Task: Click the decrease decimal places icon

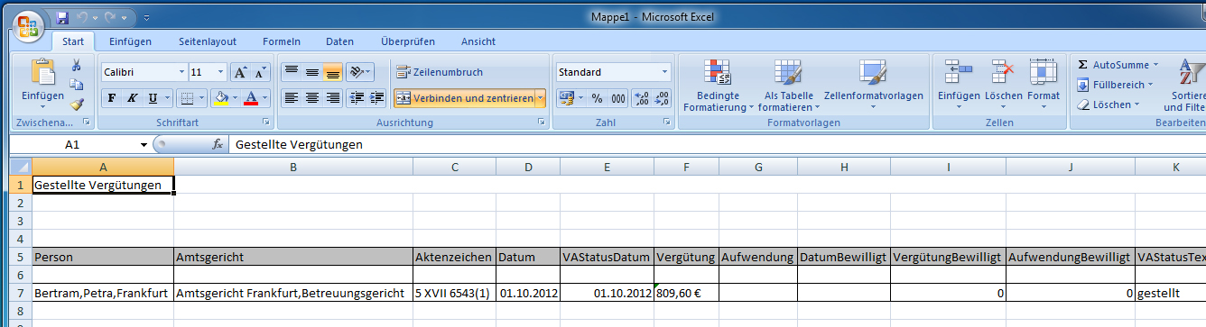Action: 662,98
